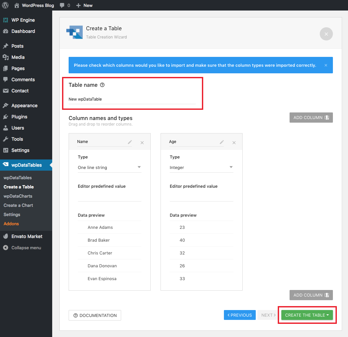The width and height of the screenshot is (348, 337).
Task: Click the pencil icon on Age column
Action: pos(222,142)
